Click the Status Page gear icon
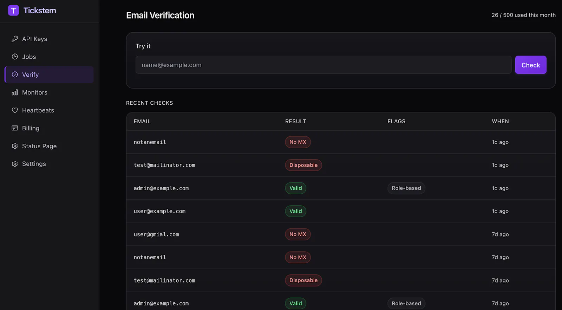 tap(15, 146)
